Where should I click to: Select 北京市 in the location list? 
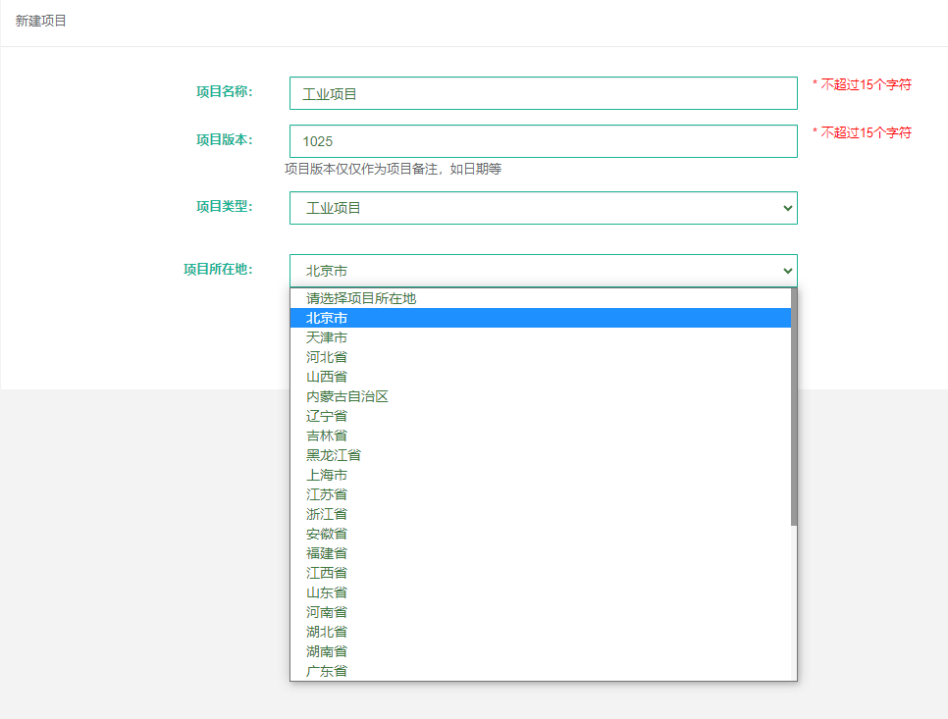coord(540,318)
